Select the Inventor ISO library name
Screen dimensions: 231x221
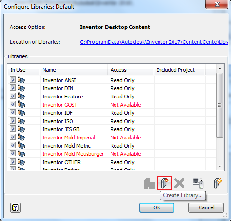click(58, 121)
